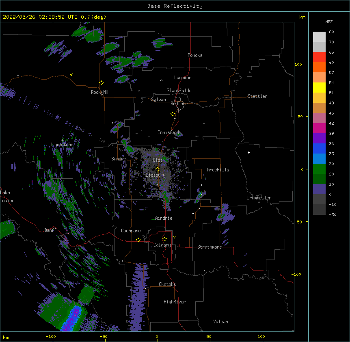Screen dimensions: 350x342
Task: Select the -30 dBZ dark gray swatch
Action: [x=319, y=210]
